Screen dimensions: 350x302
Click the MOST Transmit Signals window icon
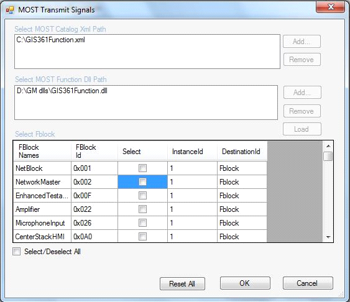[10, 10]
